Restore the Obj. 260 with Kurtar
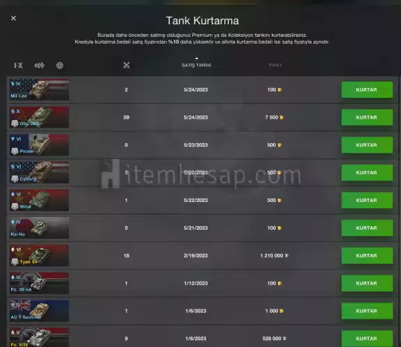The width and height of the screenshot is (401, 347). pos(367,117)
